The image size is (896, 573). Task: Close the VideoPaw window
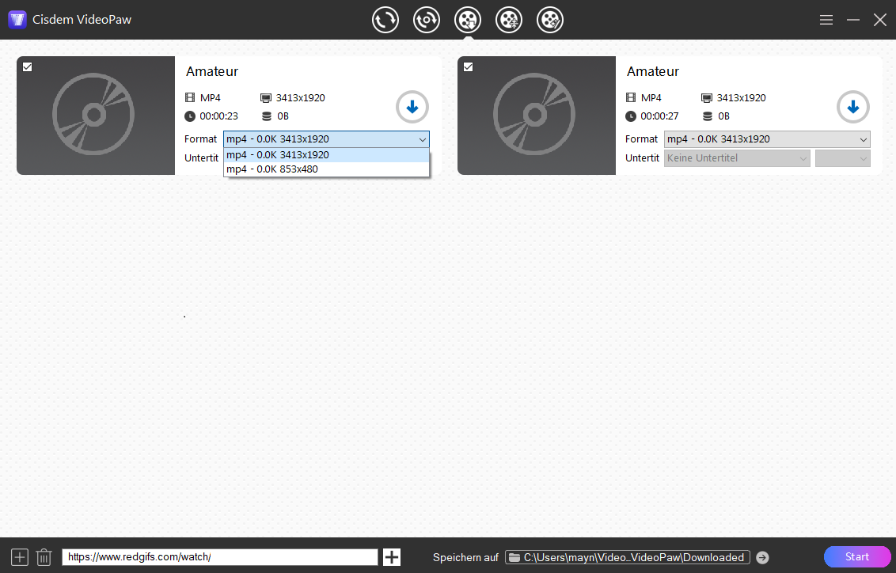(x=880, y=20)
